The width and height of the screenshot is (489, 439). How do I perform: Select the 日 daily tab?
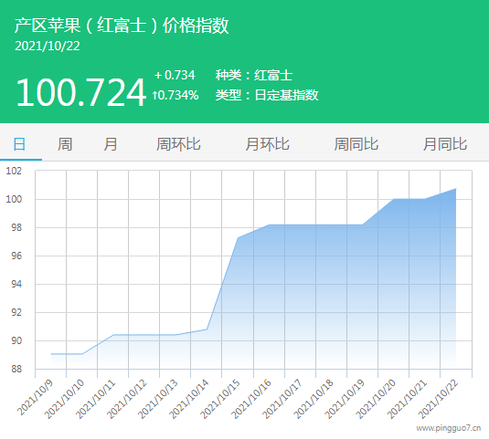click(19, 144)
